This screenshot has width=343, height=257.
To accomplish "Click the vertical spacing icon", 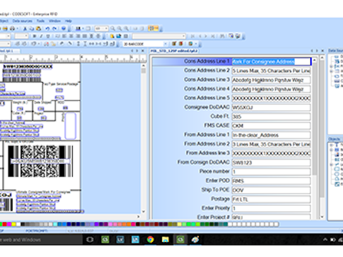I will pos(78,44).
